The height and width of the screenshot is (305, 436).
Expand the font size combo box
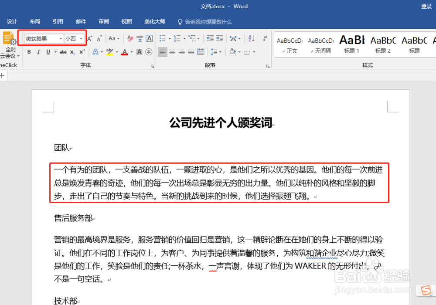tap(81, 38)
